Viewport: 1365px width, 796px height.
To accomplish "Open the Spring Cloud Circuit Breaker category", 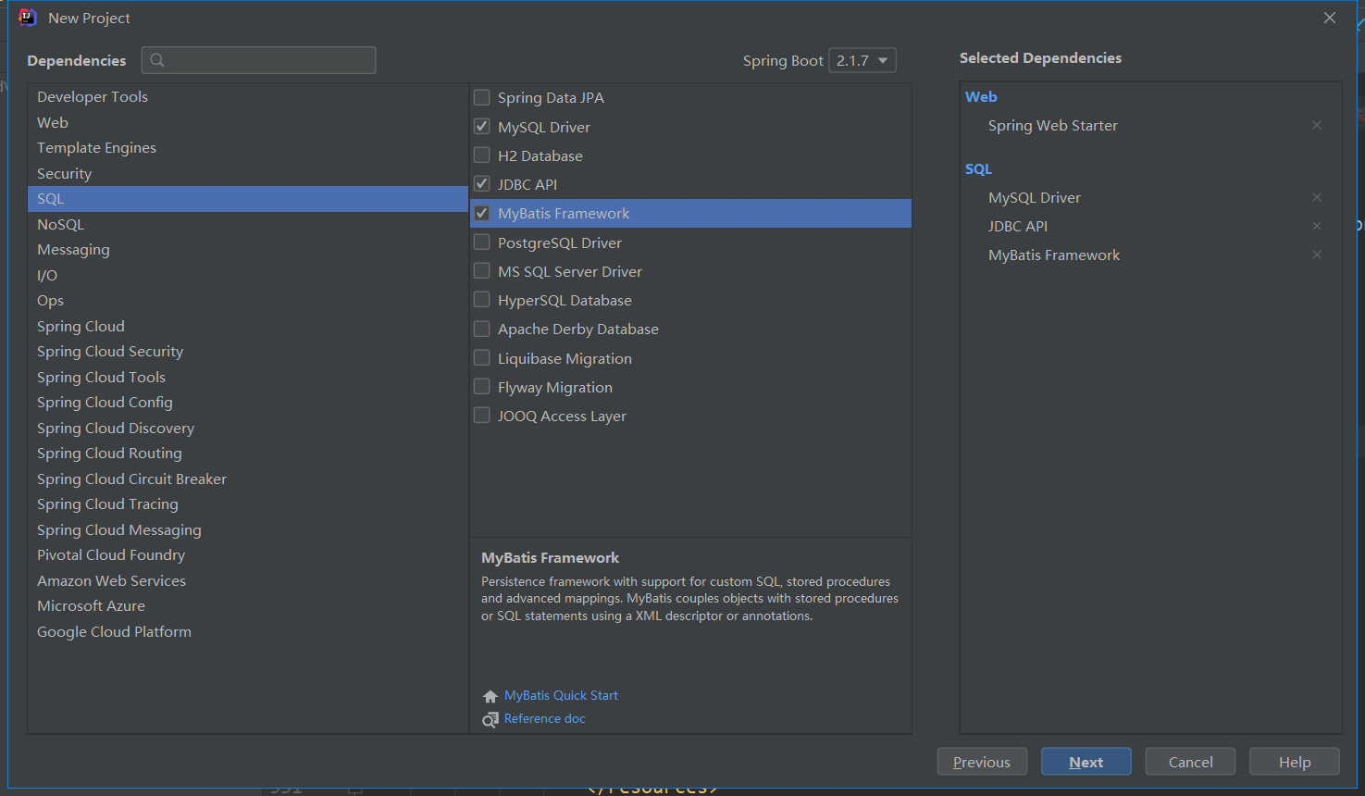I will [x=248, y=479].
